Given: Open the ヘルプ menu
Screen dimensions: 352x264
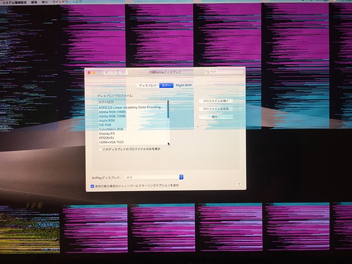Looking at the screenshot, I should pos(77,2).
